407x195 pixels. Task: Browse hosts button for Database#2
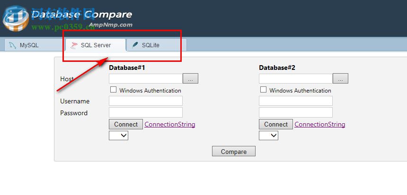(x=340, y=79)
